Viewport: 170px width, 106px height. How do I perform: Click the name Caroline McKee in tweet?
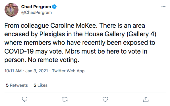(73, 26)
